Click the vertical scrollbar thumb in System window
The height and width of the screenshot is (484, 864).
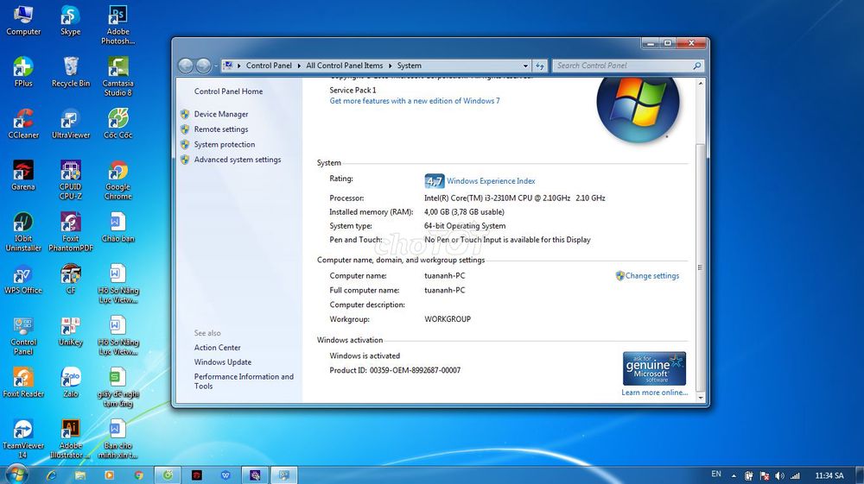(701, 267)
